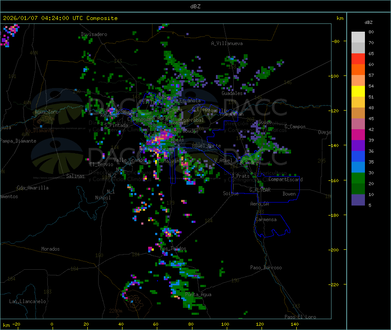Click the G_Campos map label
Image resolution: width=391 pixels, height=330 pixels.
coord(295,127)
